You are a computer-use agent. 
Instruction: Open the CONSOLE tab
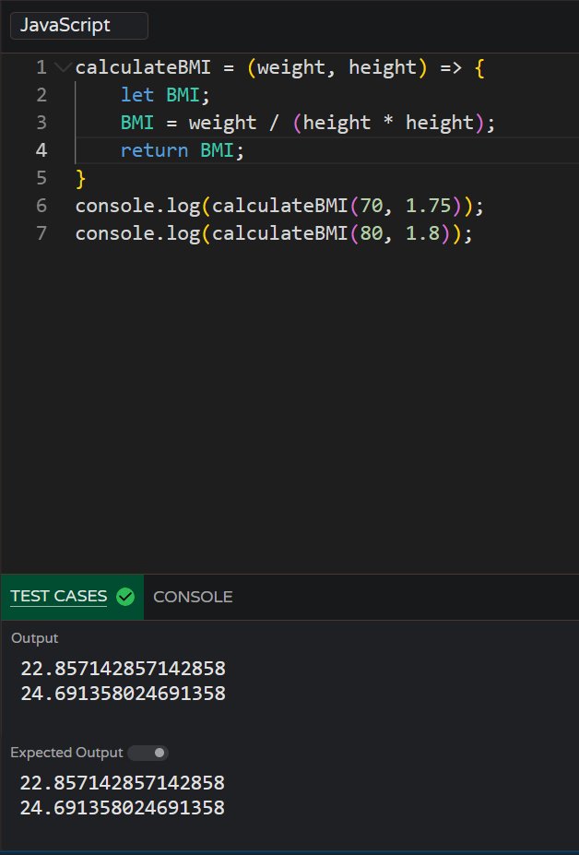click(193, 597)
